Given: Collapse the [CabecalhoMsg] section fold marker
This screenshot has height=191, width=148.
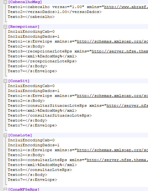Looking at the screenshot, I should click(x=5, y=2).
